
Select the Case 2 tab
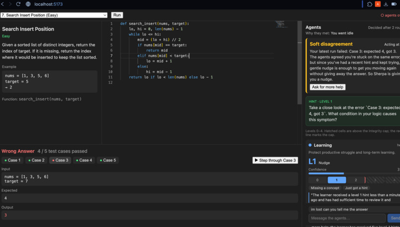(36, 160)
